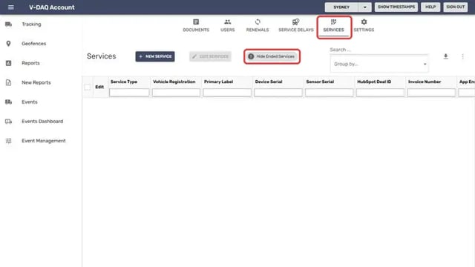Click the Settings gear icon

coord(364,22)
